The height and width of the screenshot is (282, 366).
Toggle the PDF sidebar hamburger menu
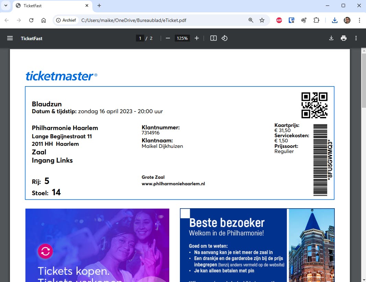[x=10, y=38]
